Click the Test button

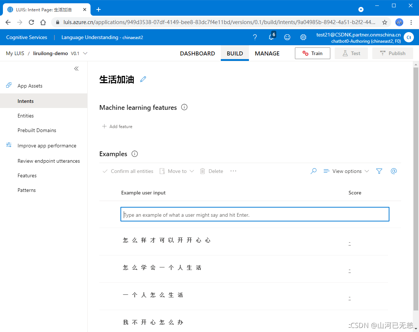pos(351,53)
